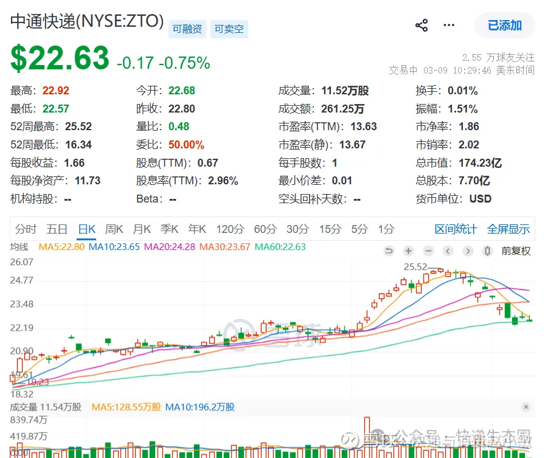Click the MA30:23.67 moving average label
The width and height of the screenshot is (548, 458).
pos(224,247)
